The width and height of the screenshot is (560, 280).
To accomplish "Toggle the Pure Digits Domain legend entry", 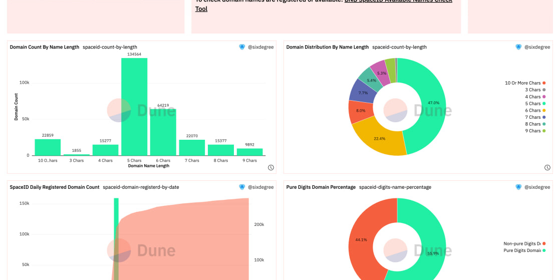I will pyautogui.click(x=524, y=250).
